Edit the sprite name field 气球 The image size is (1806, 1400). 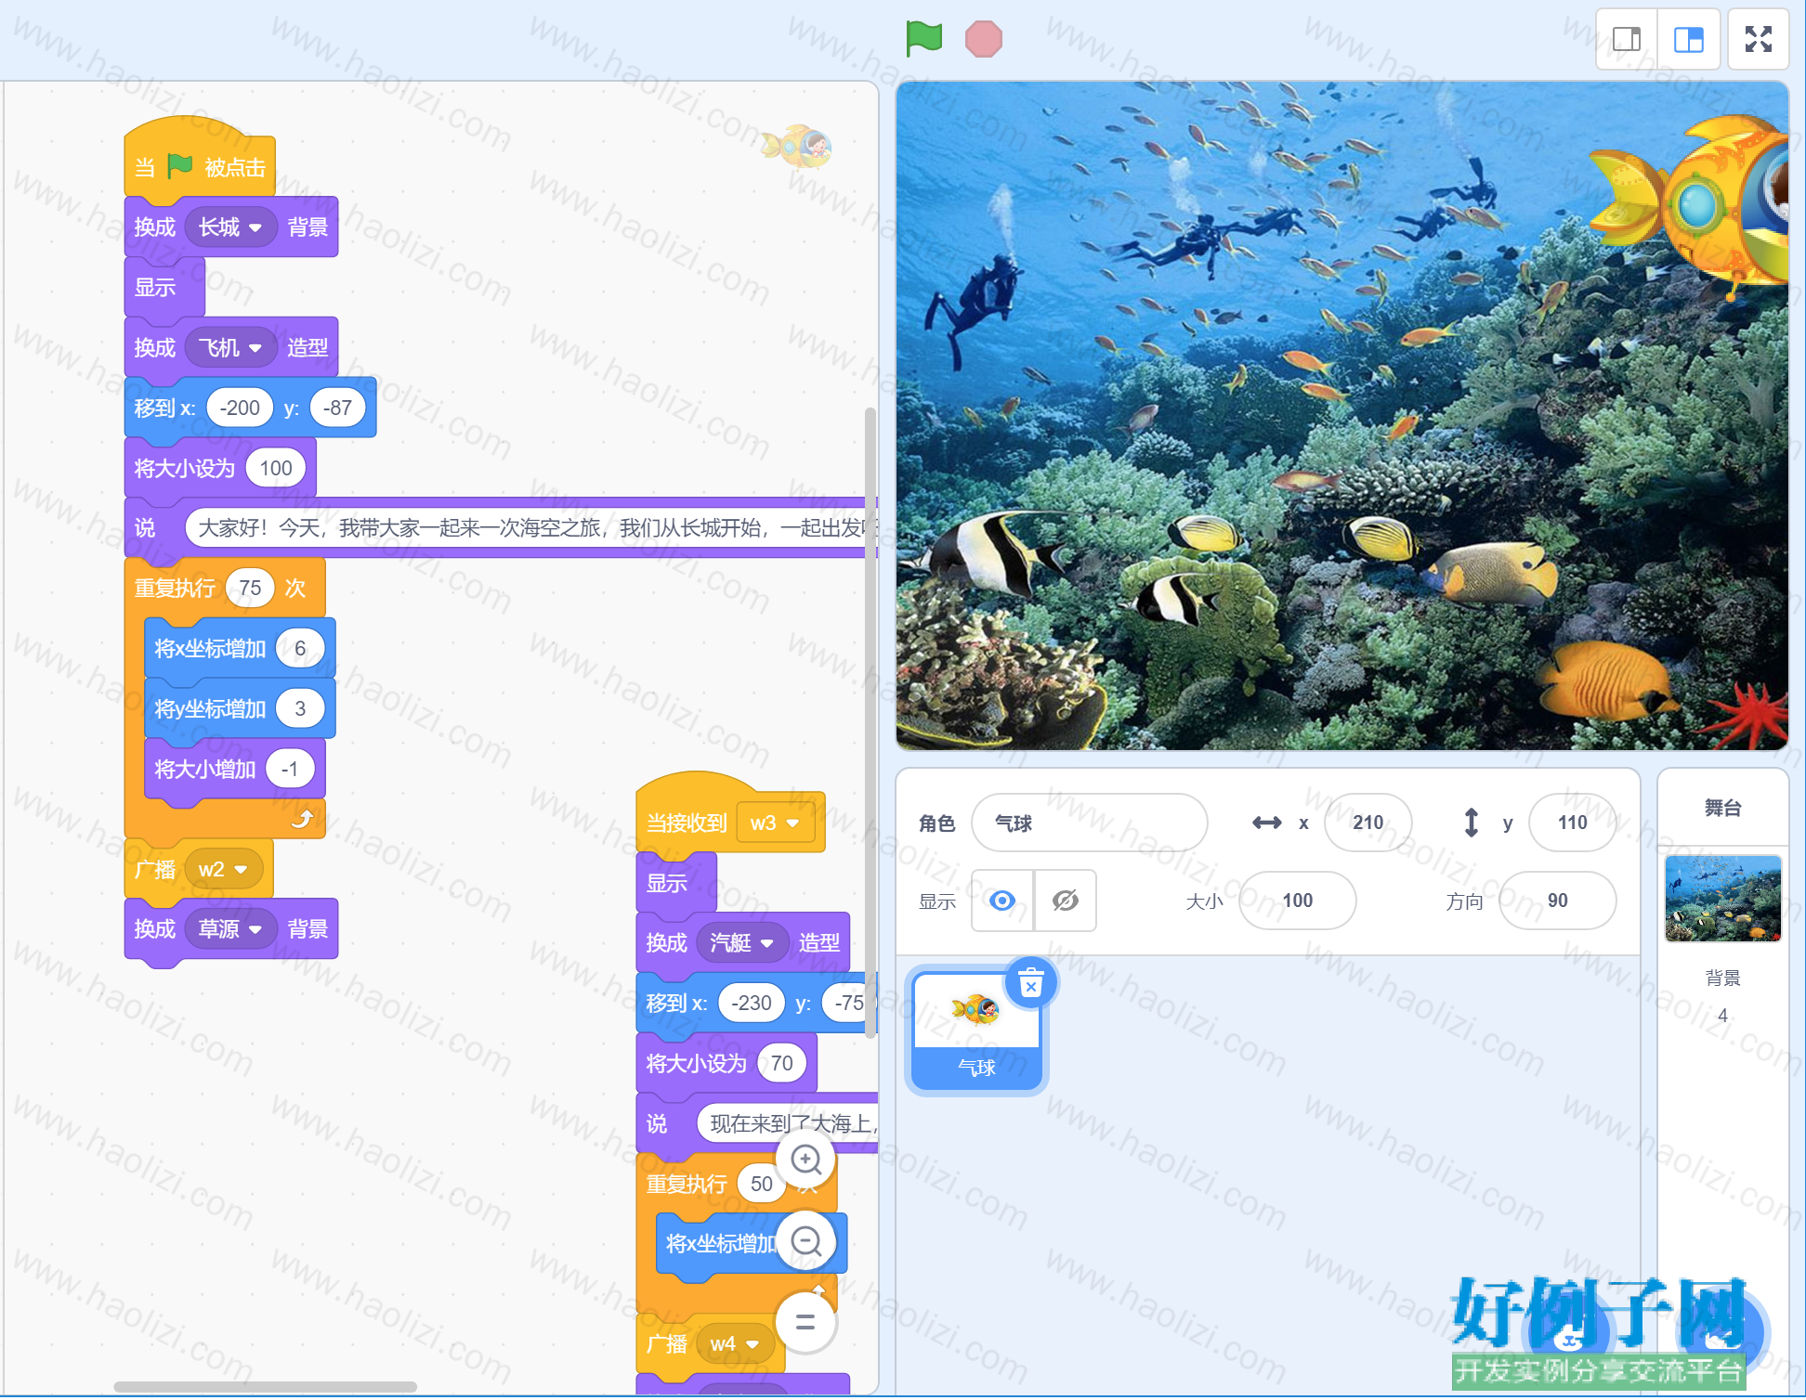(x=1089, y=823)
